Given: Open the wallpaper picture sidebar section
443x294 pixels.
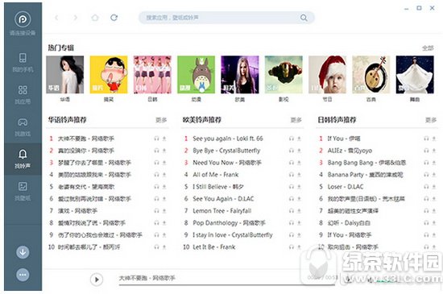Looking at the screenshot, I should click(23, 191).
